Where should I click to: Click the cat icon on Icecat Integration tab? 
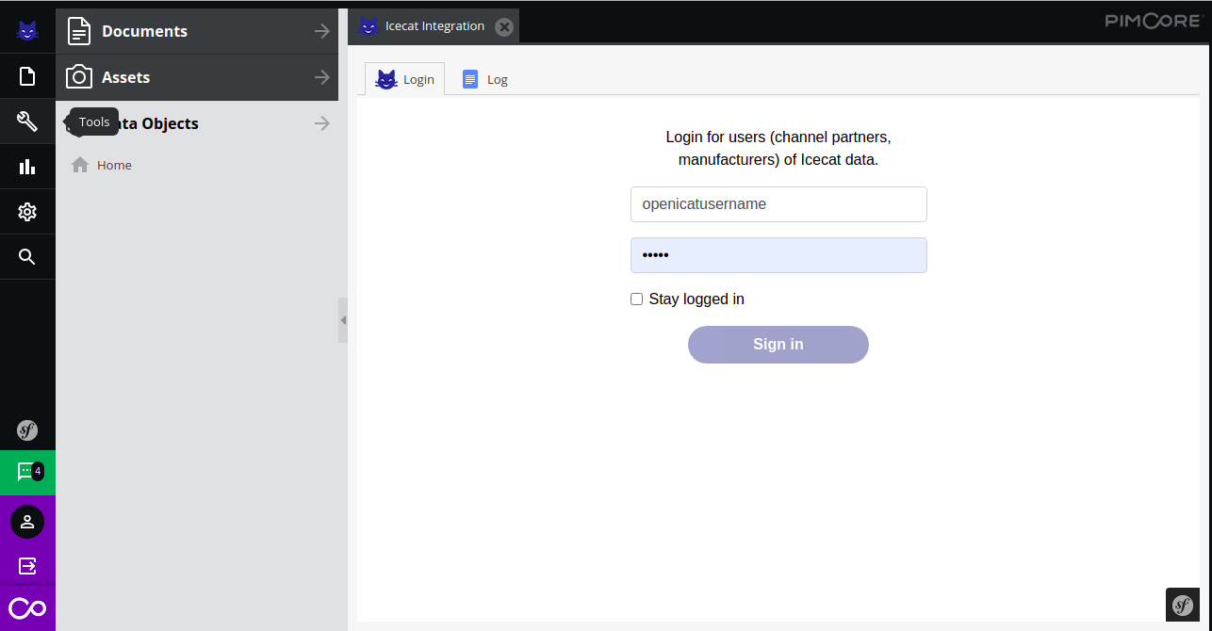pyautogui.click(x=369, y=26)
